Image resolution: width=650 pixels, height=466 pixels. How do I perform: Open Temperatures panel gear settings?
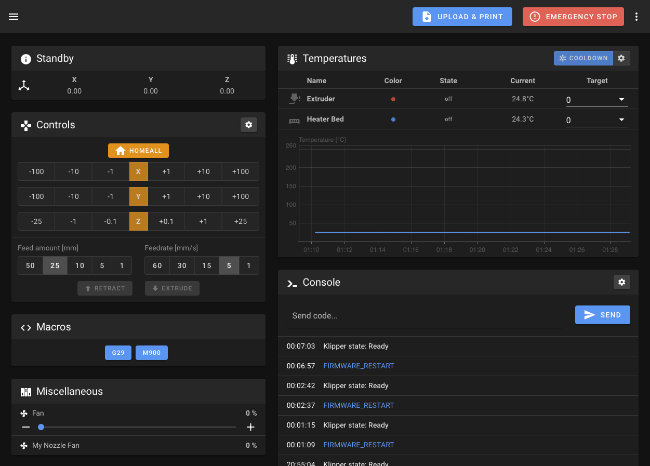[x=621, y=58]
